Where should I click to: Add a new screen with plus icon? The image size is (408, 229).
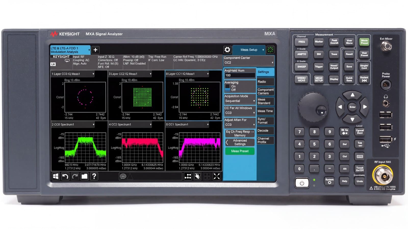[x=95, y=50]
